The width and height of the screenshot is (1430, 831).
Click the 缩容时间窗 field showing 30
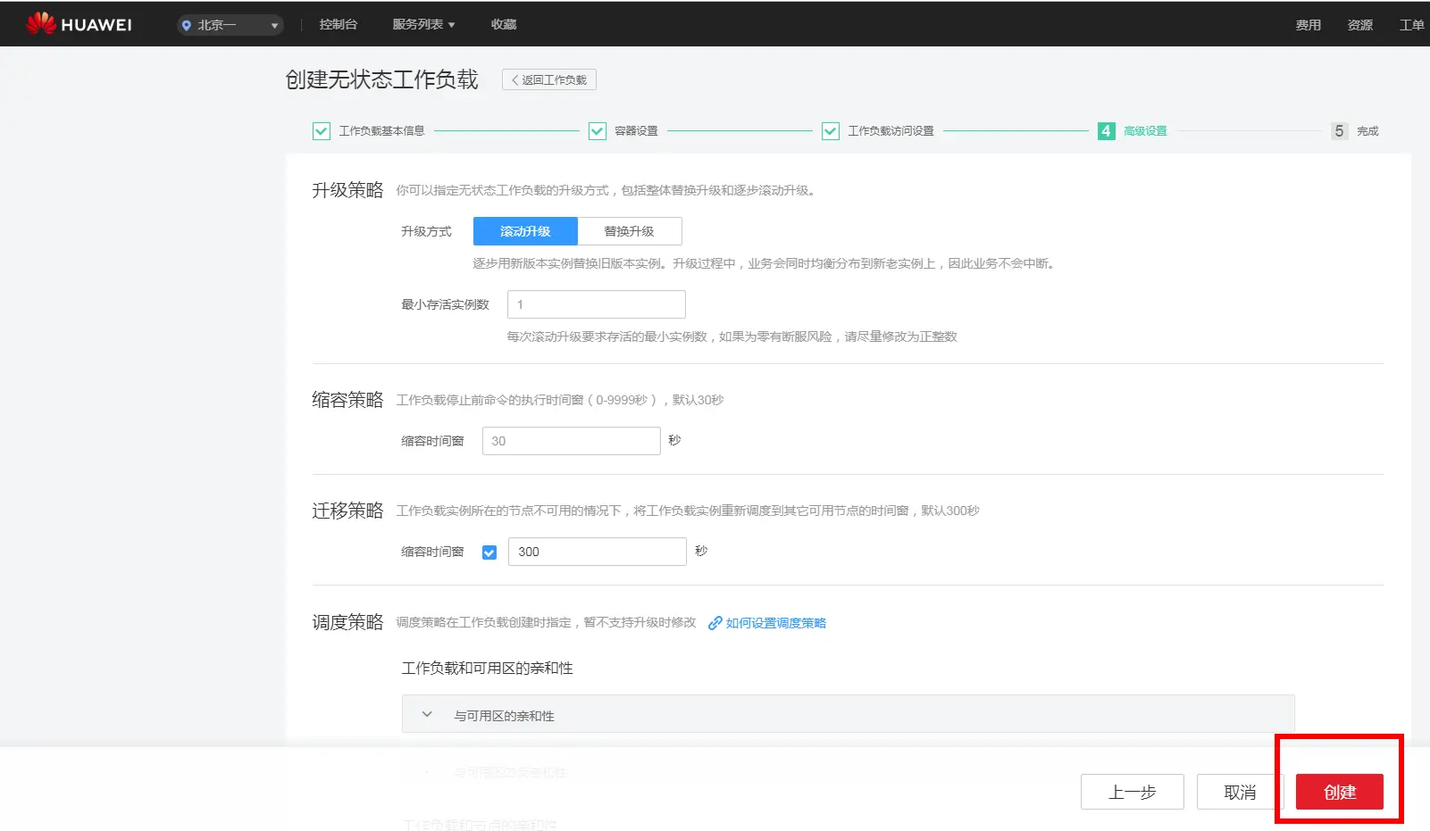click(572, 441)
